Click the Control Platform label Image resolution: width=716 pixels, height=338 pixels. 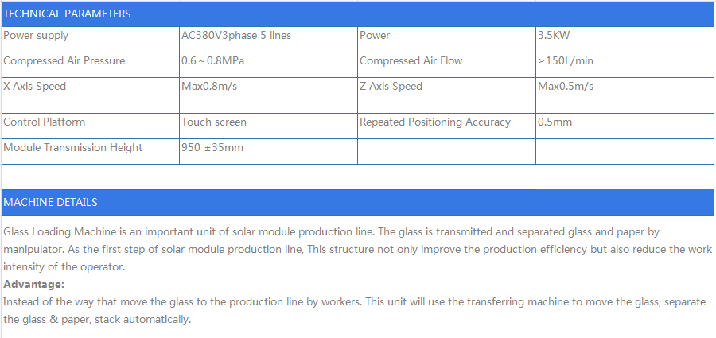point(45,122)
